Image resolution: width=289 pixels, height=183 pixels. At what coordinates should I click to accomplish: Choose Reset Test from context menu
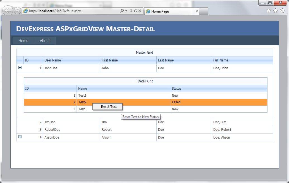pos(108,107)
